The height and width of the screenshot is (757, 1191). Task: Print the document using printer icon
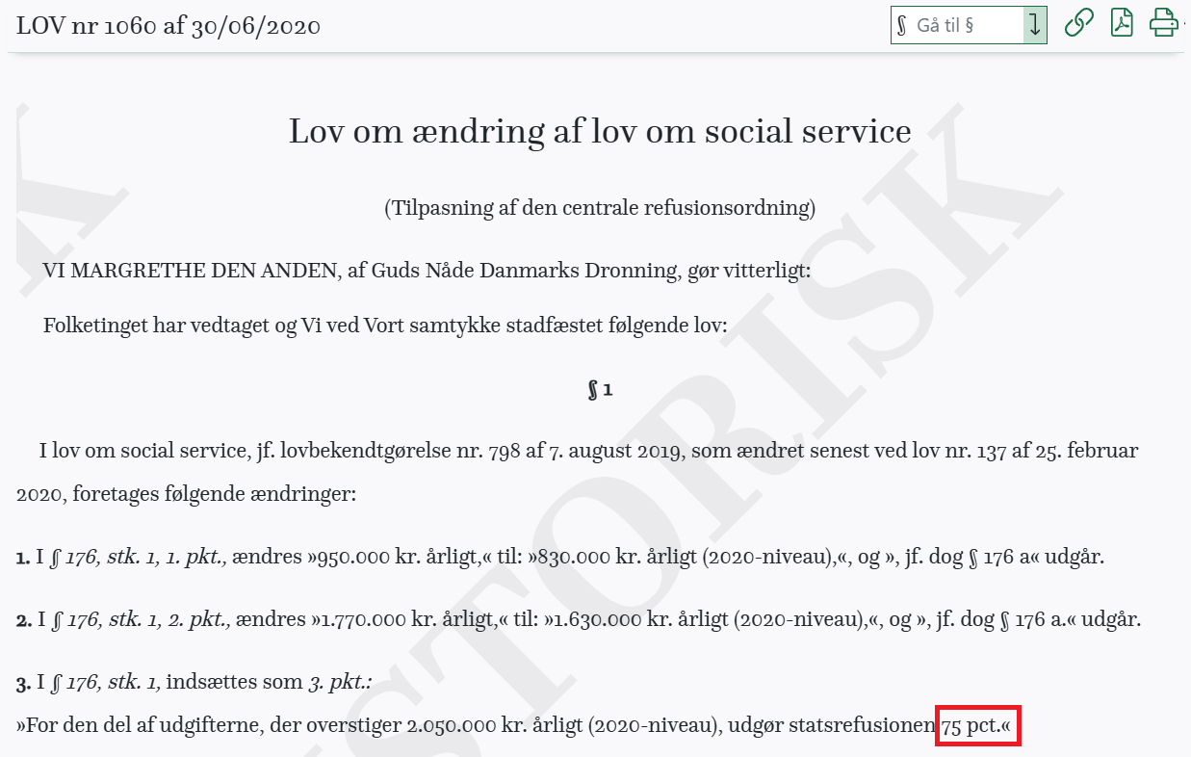[x=1165, y=22]
